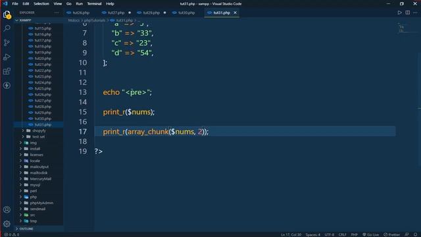Open tut25.php in the explorer

pos(43,88)
